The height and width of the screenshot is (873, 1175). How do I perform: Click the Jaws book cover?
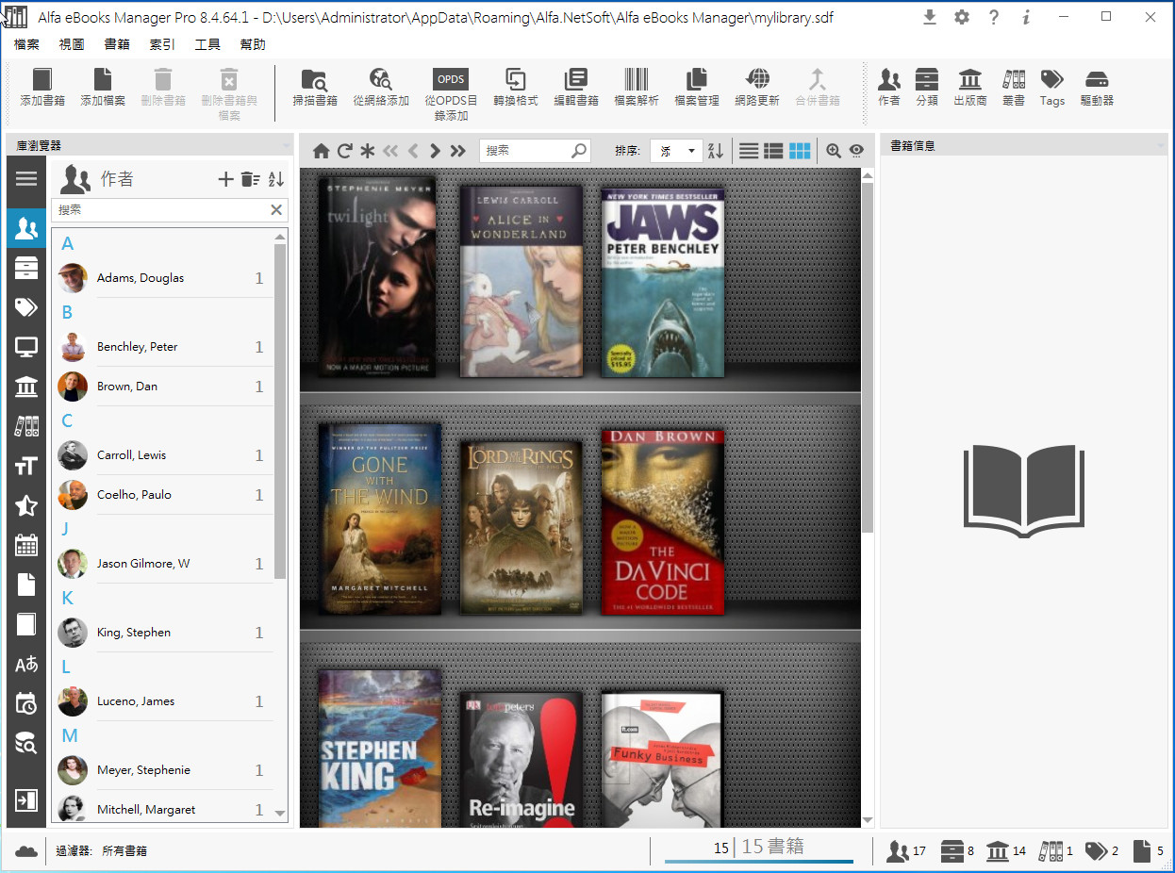point(663,282)
